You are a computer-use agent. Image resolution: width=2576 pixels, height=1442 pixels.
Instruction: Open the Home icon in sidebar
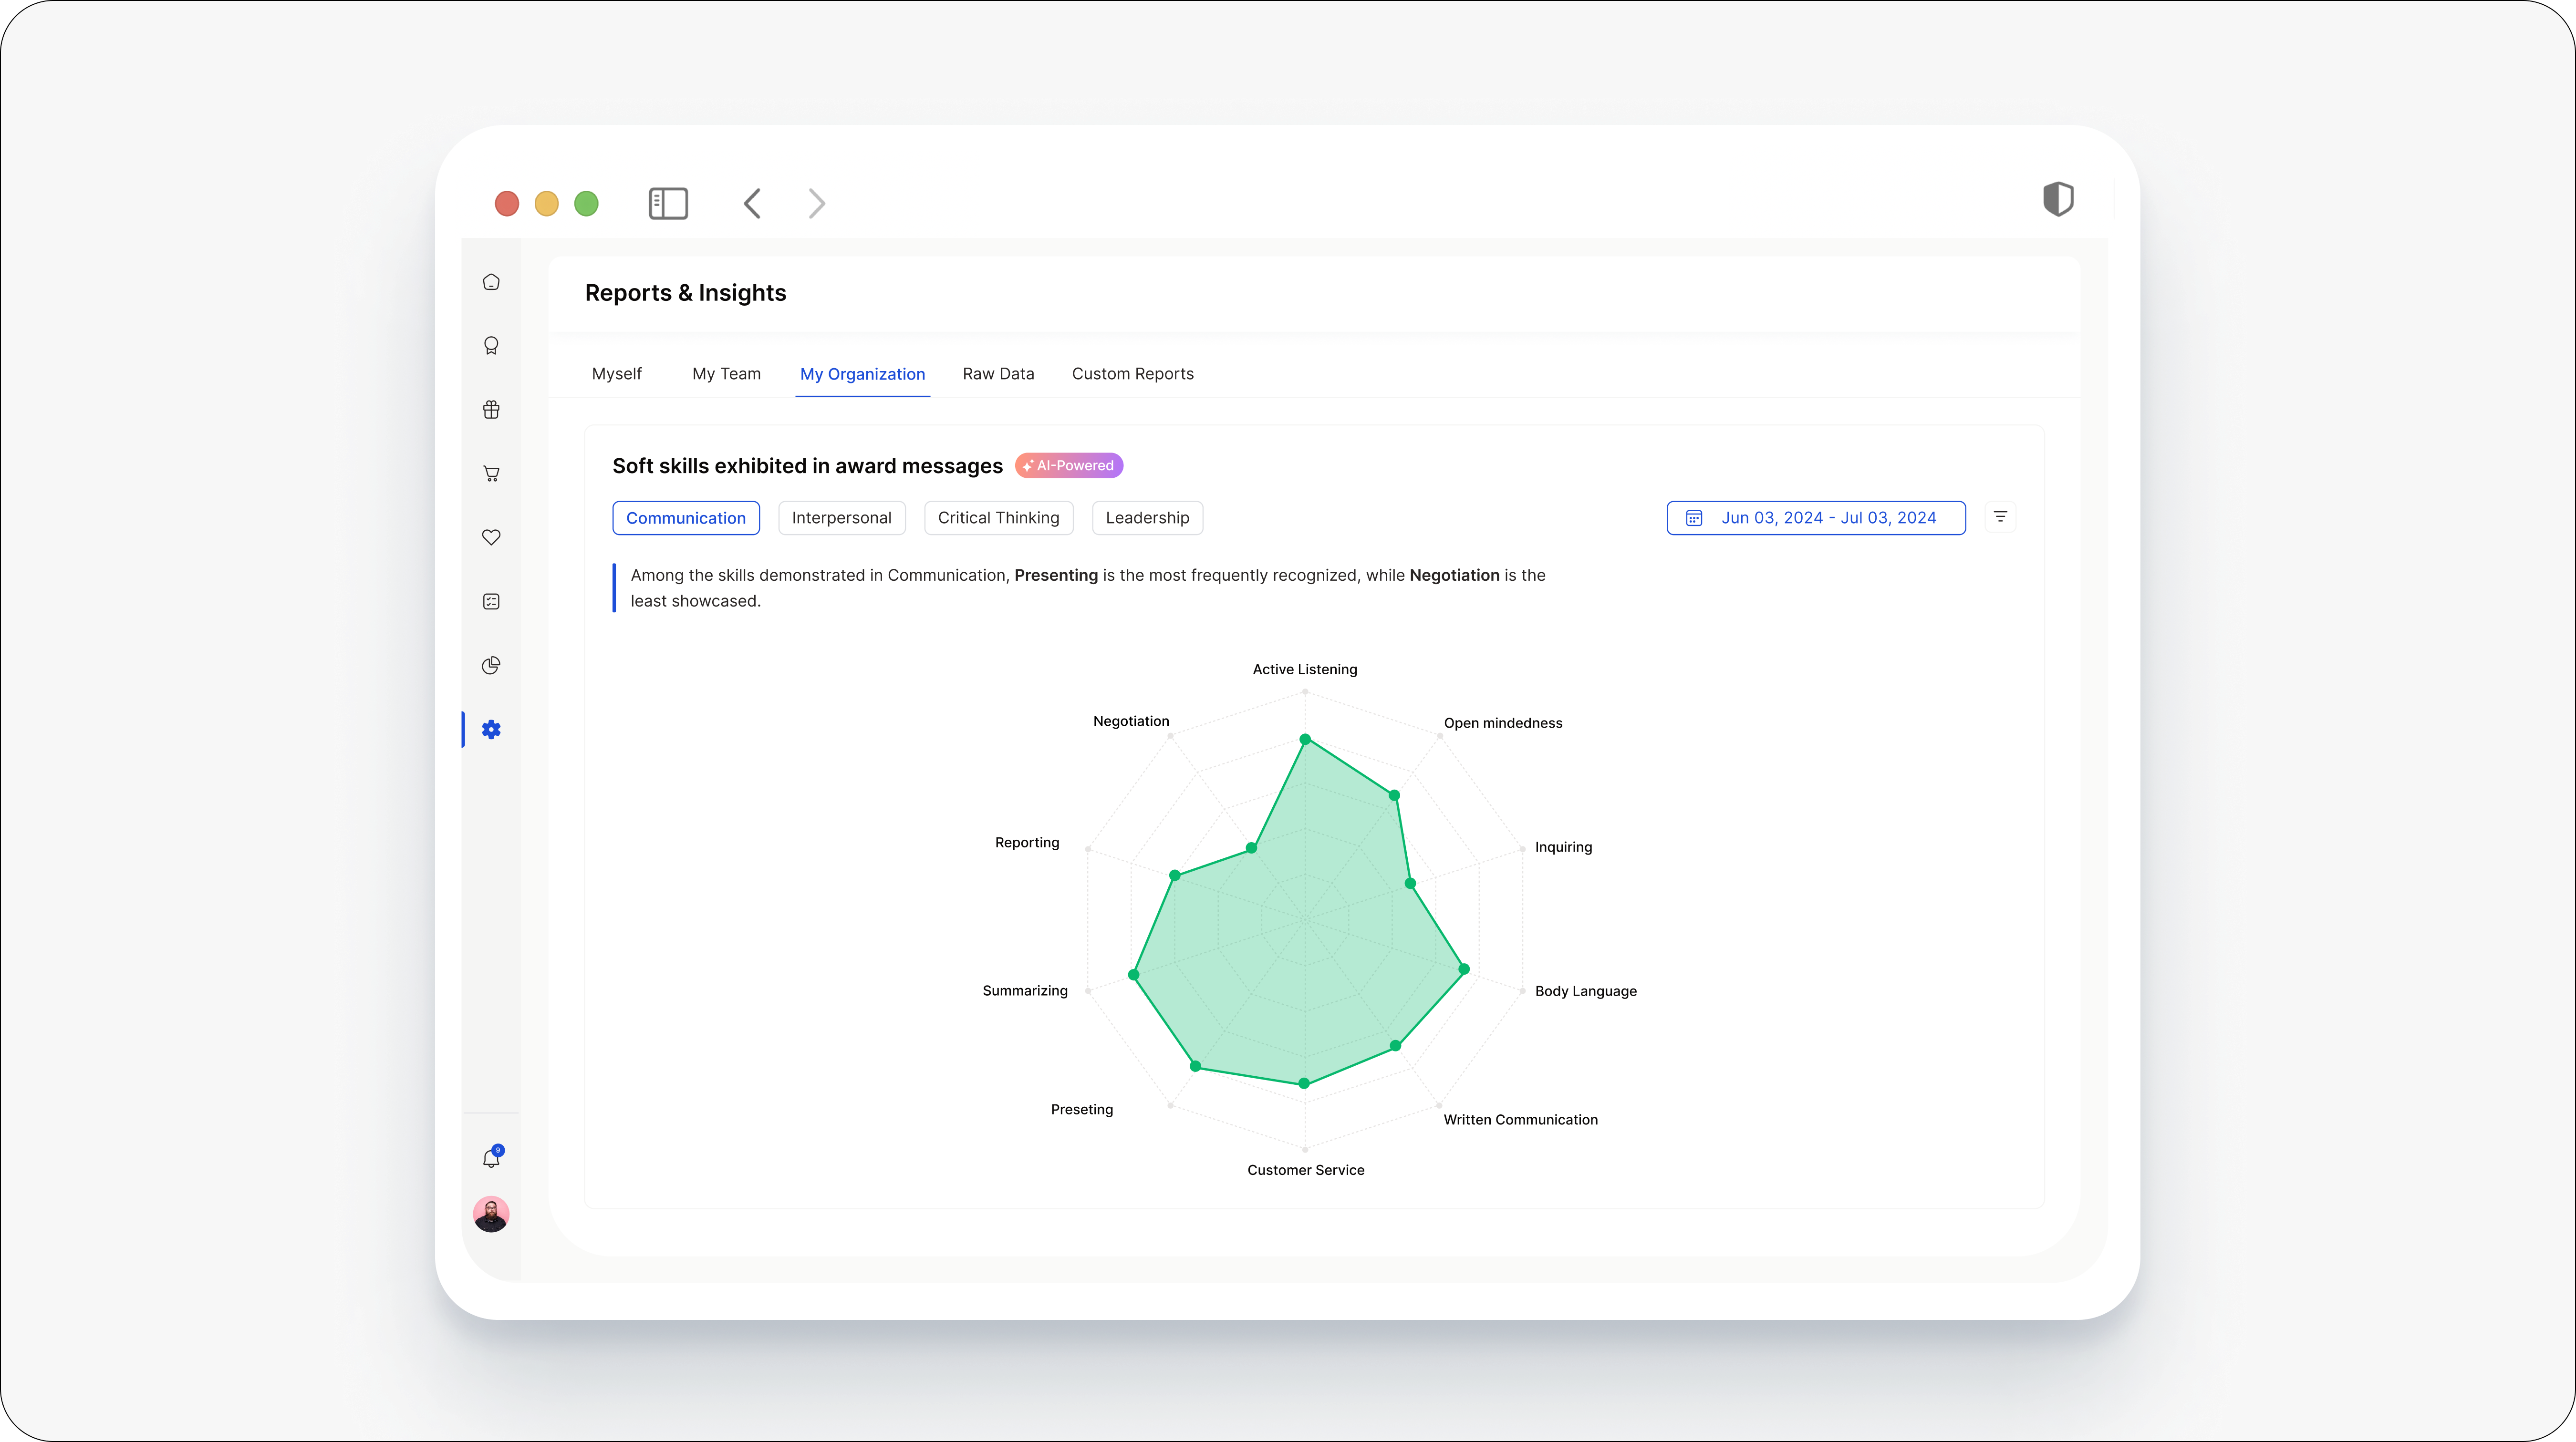click(491, 282)
